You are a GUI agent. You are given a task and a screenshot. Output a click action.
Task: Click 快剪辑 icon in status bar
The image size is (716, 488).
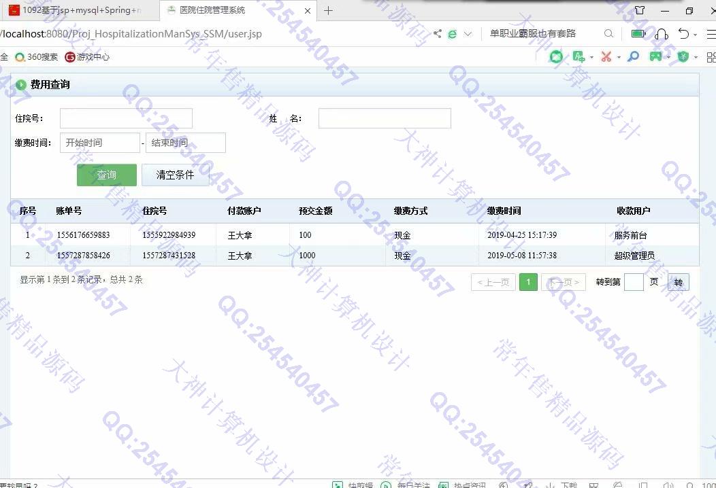tap(337, 485)
